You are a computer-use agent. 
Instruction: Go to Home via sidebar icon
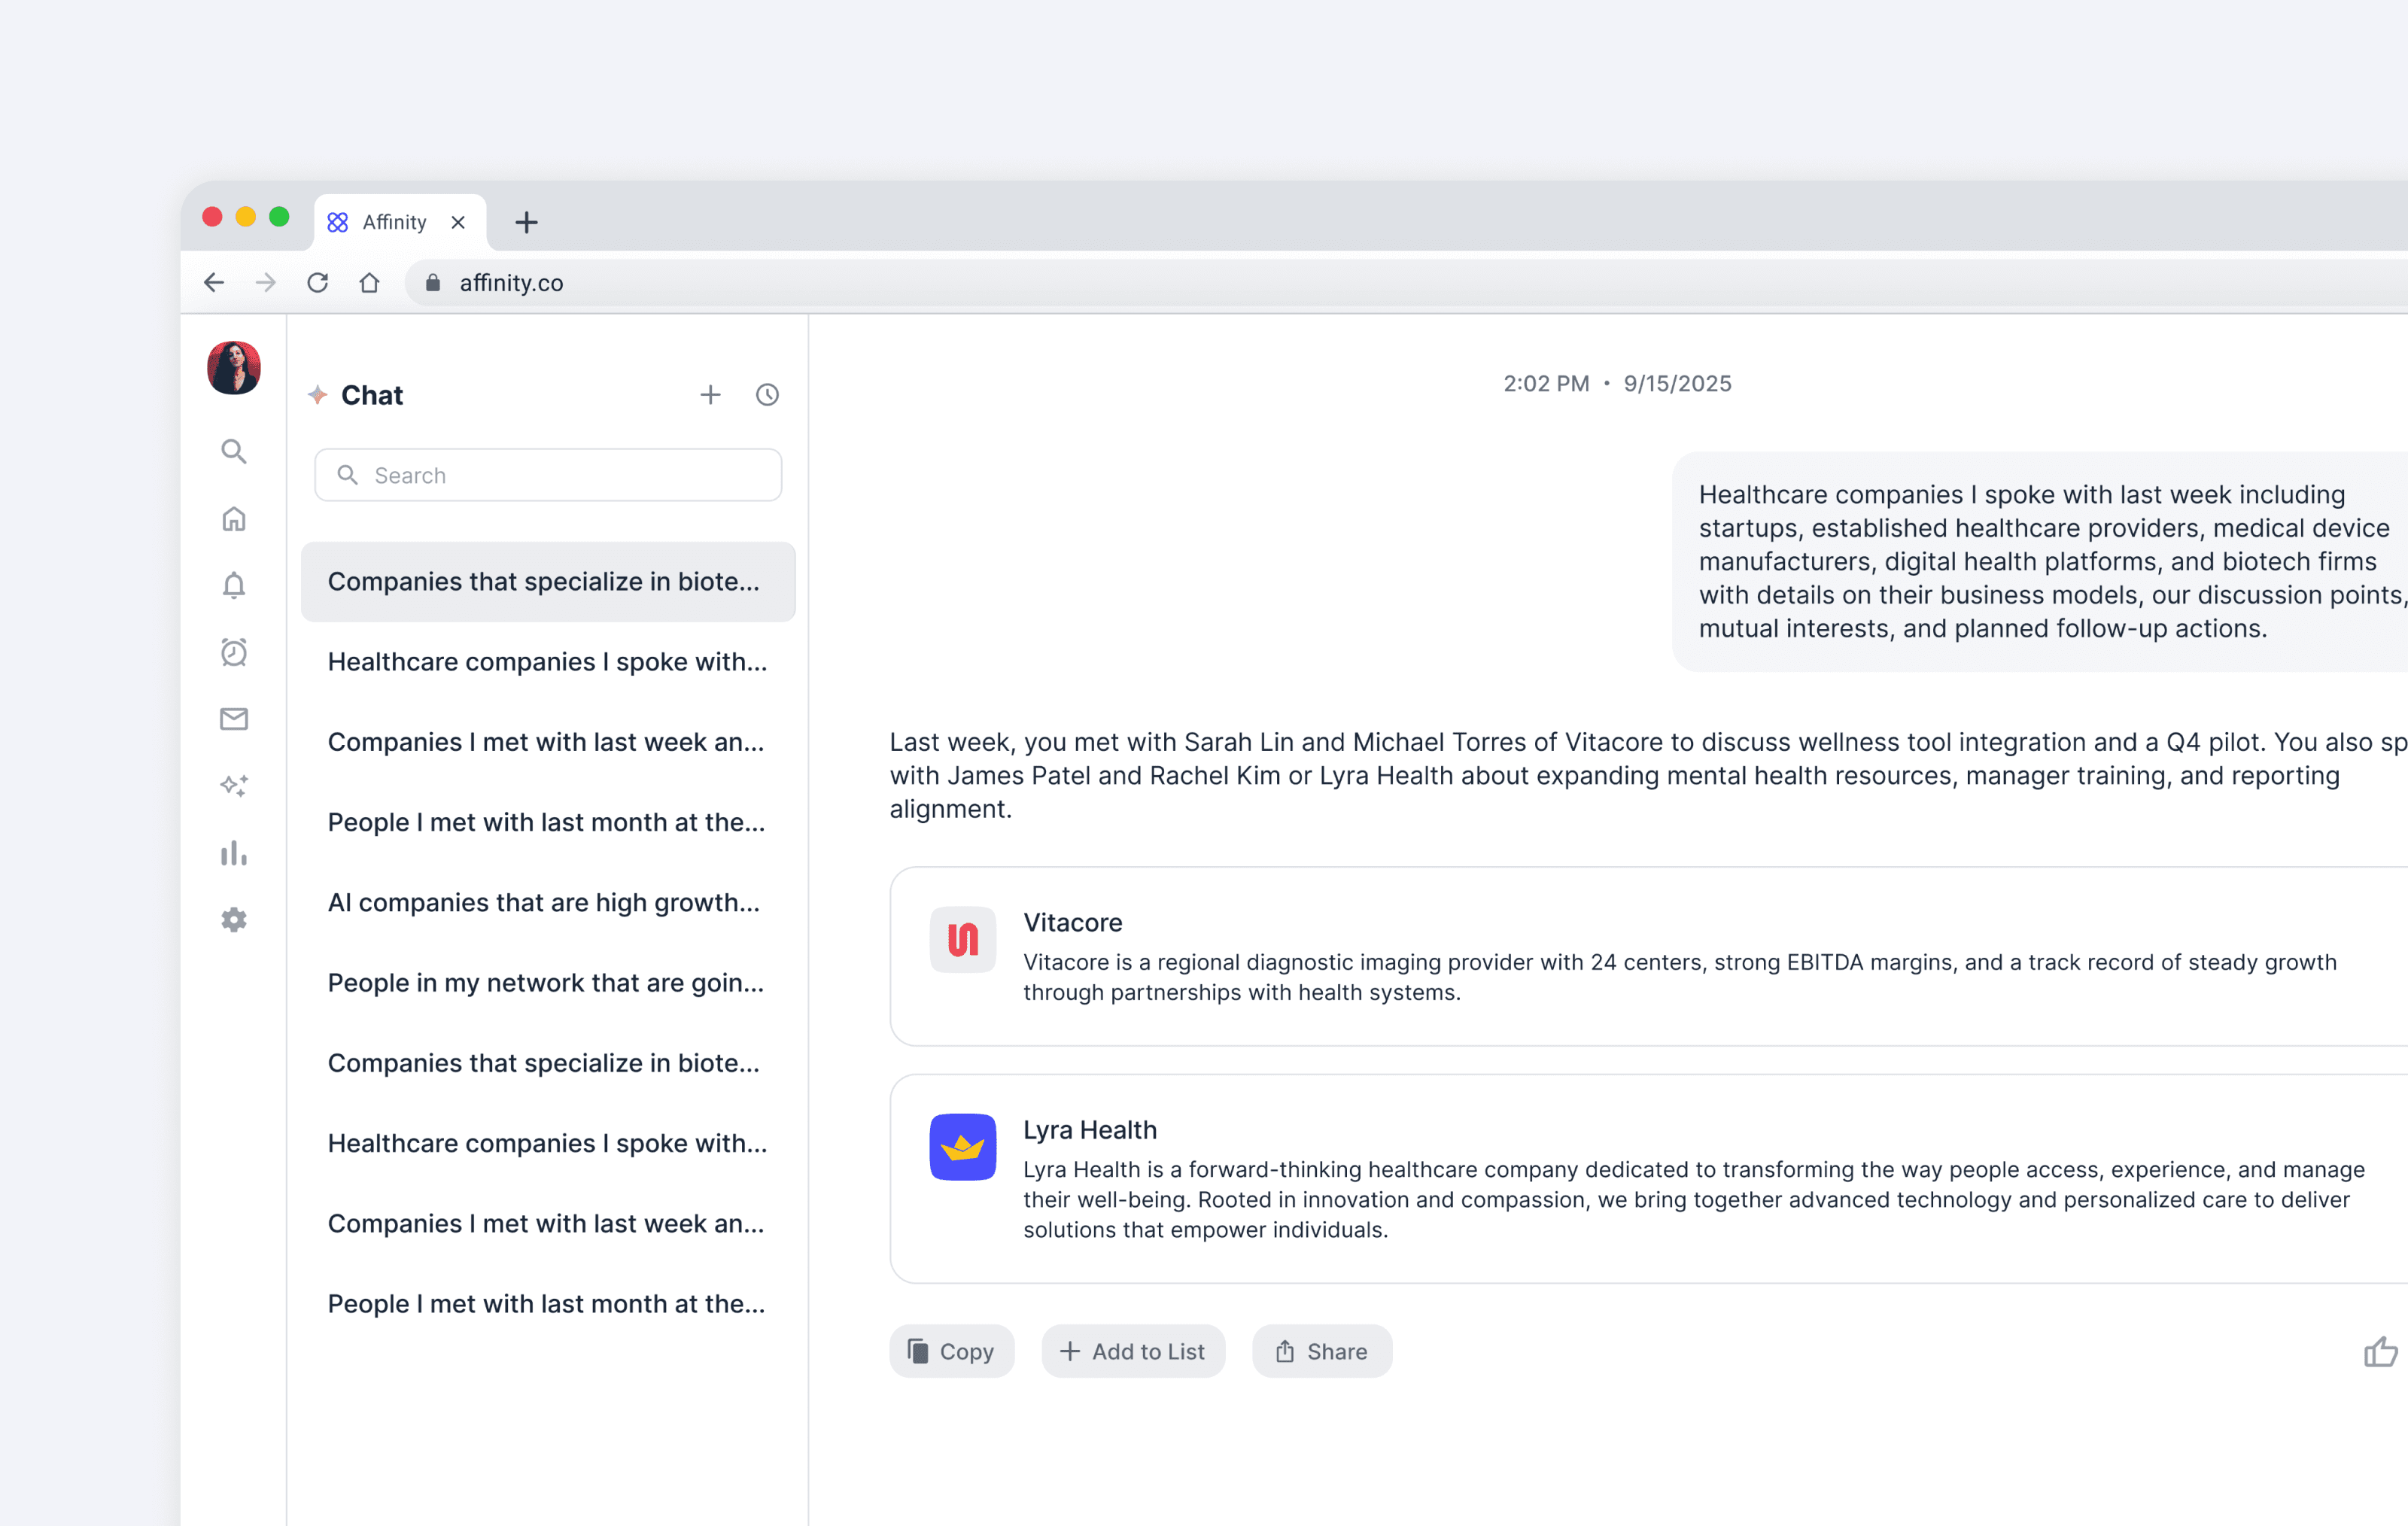[x=233, y=519]
